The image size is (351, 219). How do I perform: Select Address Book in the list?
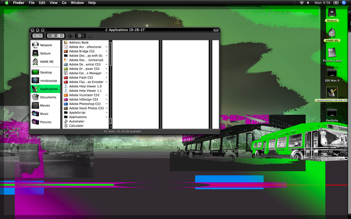[85, 42]
